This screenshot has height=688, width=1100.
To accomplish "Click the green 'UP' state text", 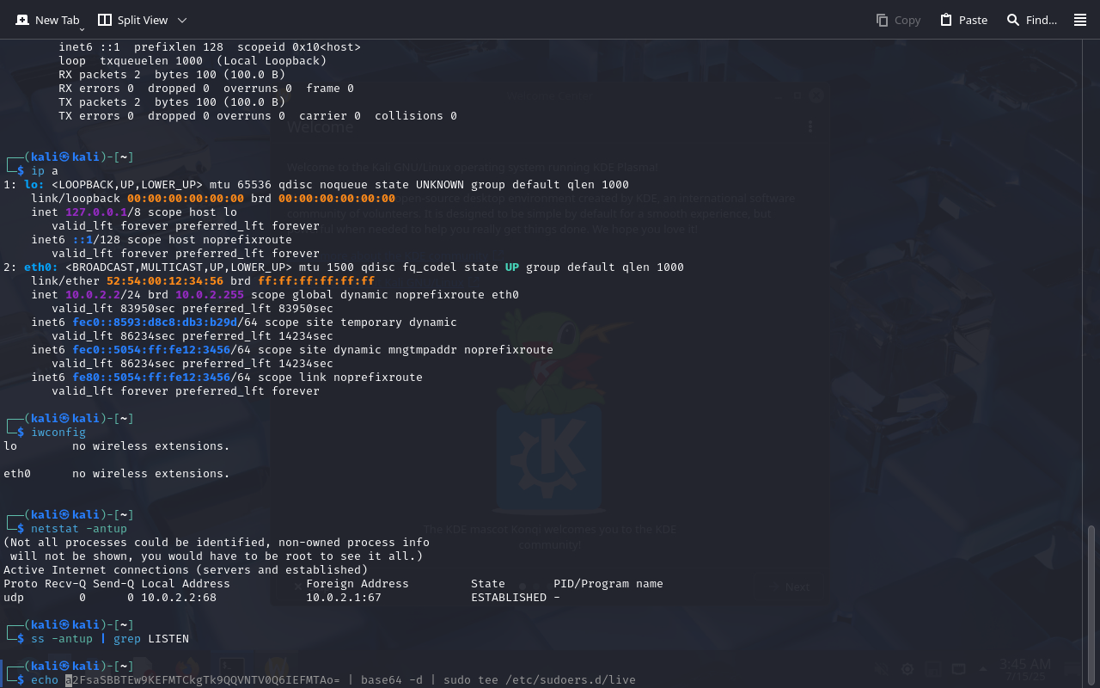I will click(x=512, y=267).
